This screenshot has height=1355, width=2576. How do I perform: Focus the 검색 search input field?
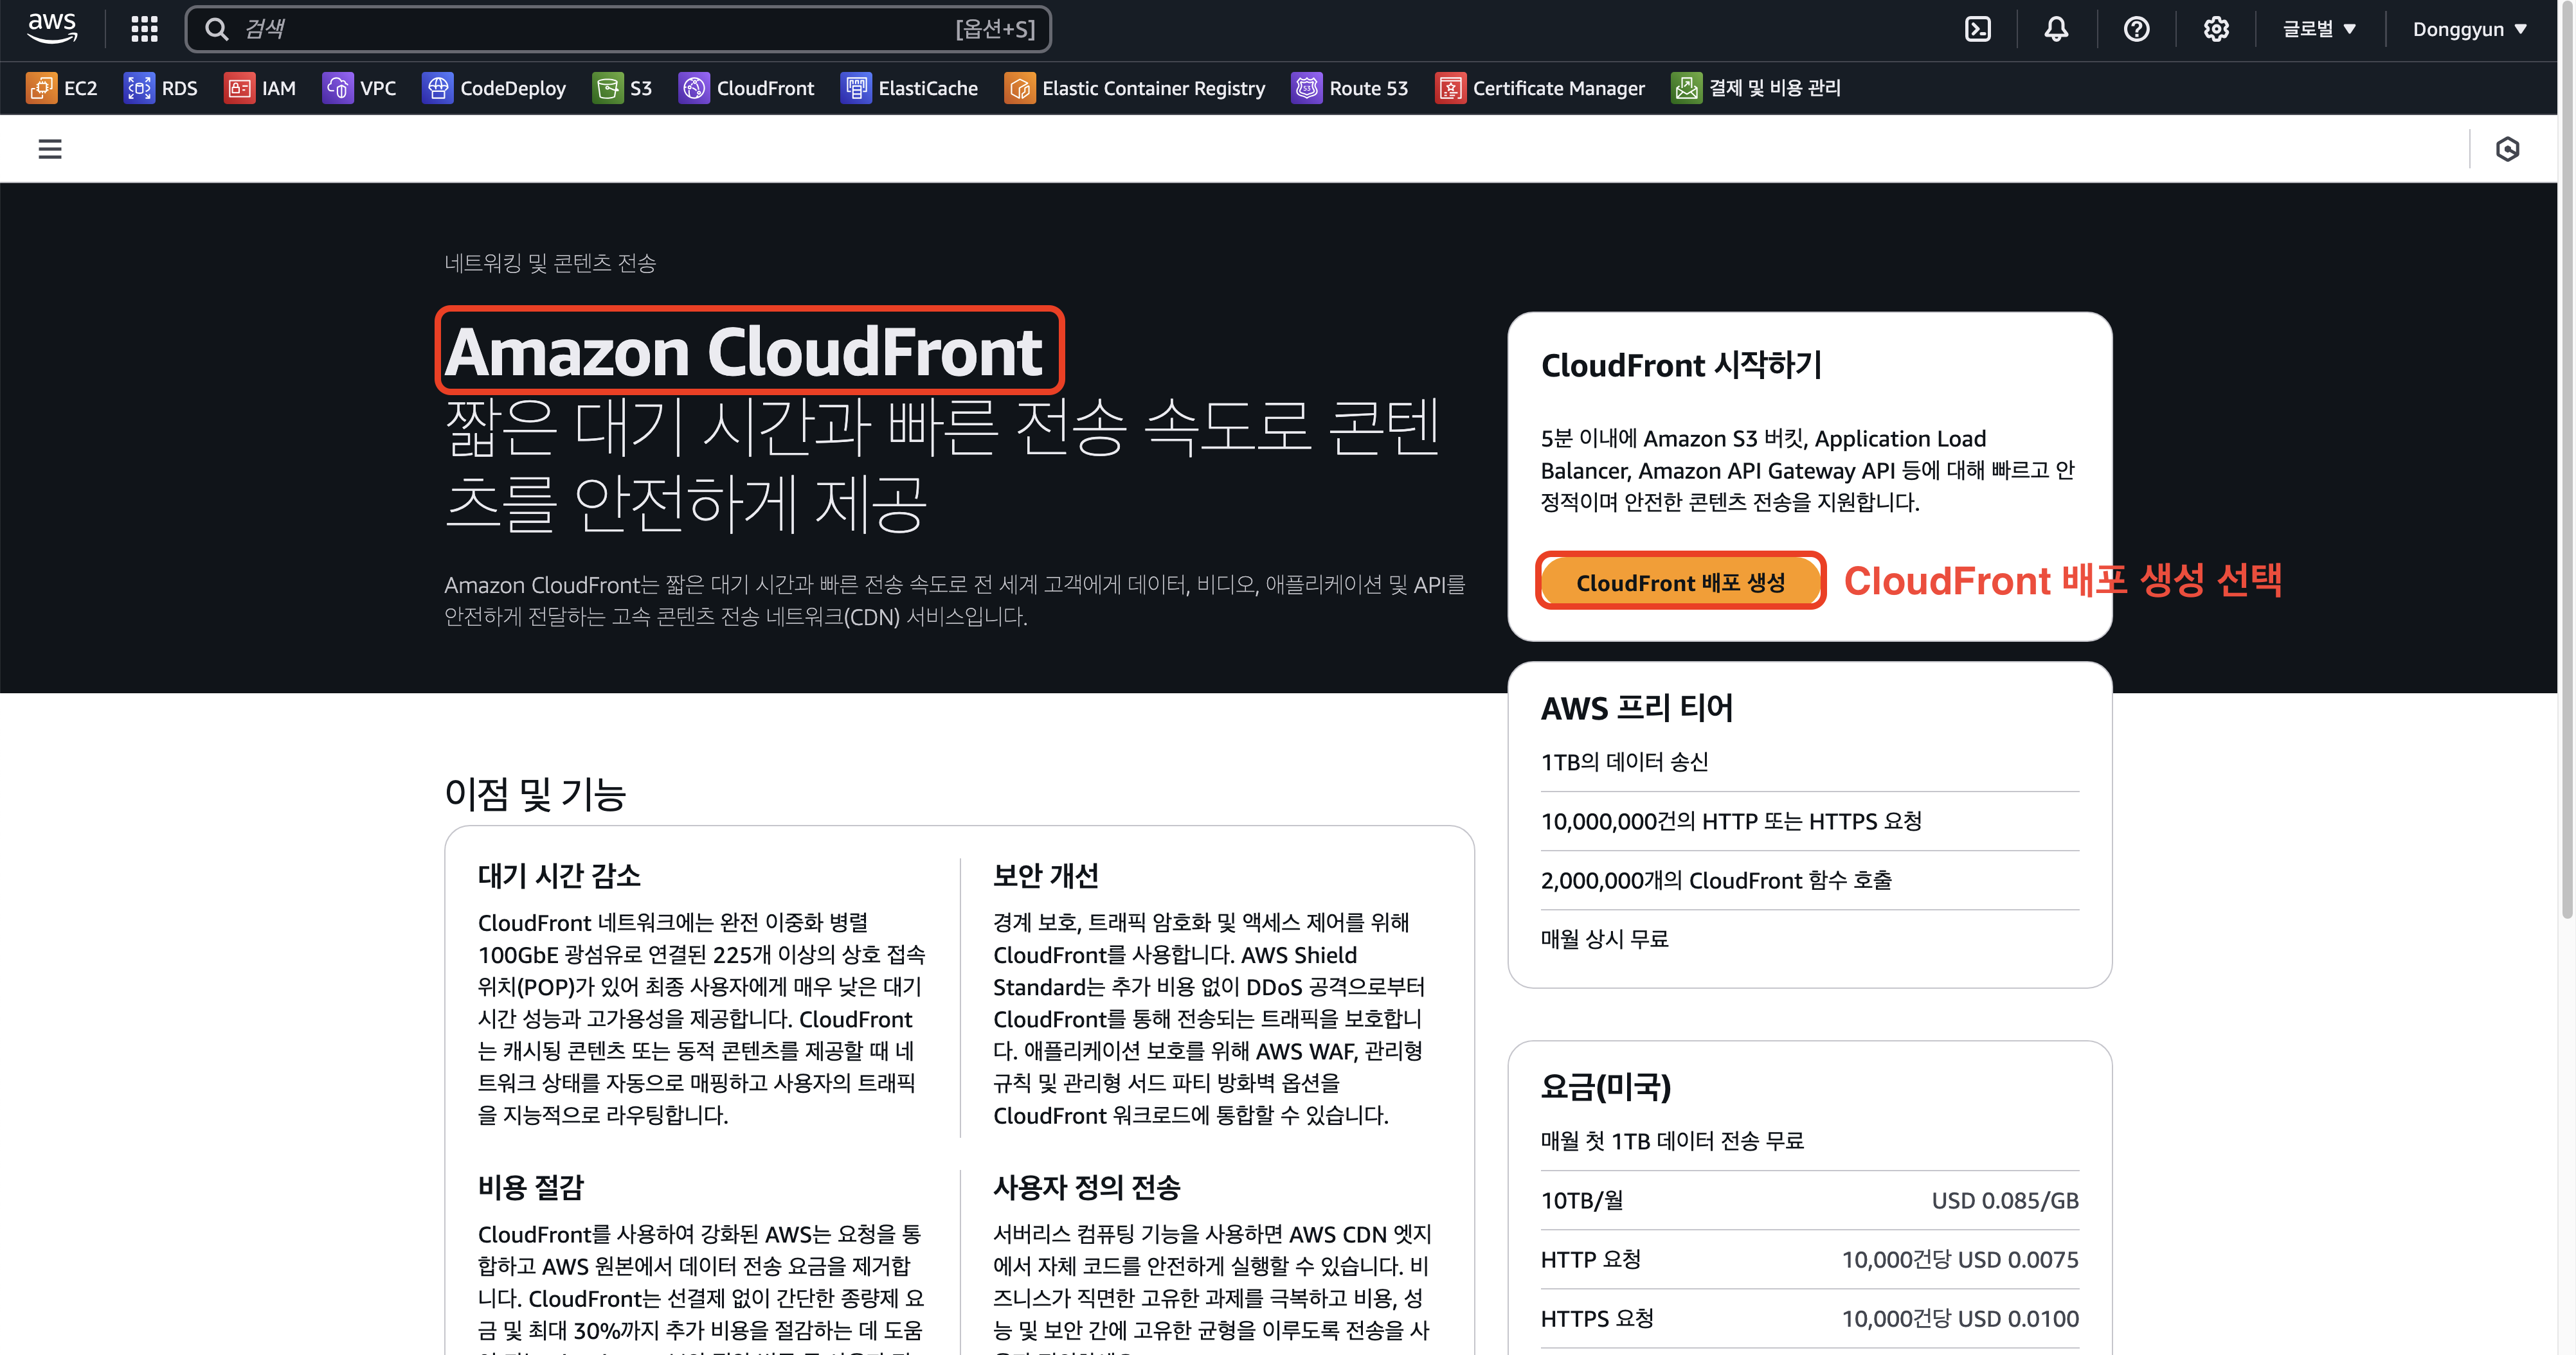[618, 29]
